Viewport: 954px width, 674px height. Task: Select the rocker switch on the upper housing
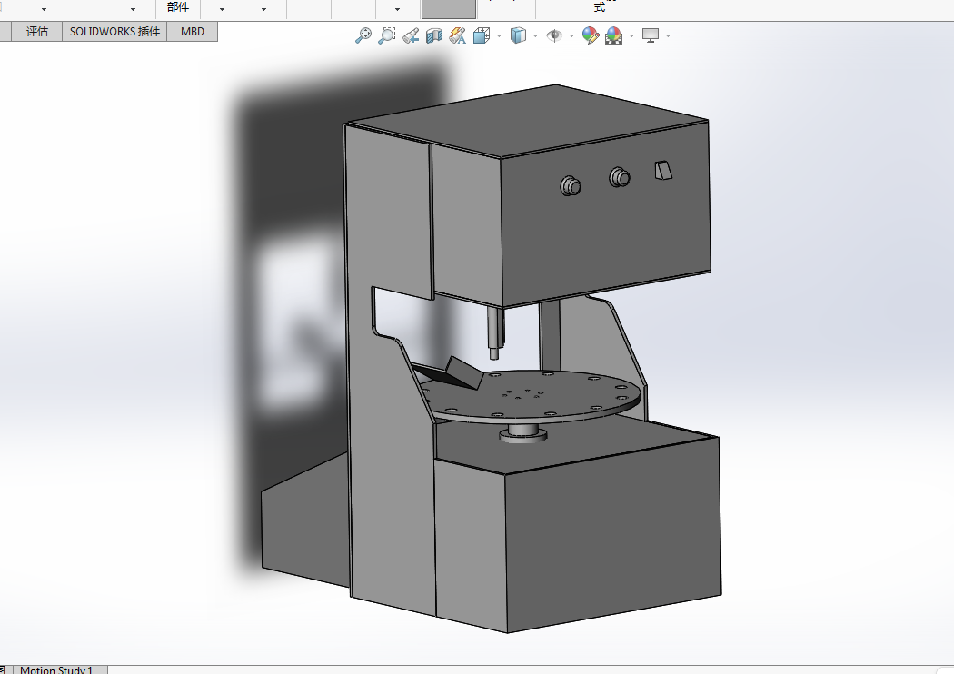pyautogui.click(x=663, y=171)
